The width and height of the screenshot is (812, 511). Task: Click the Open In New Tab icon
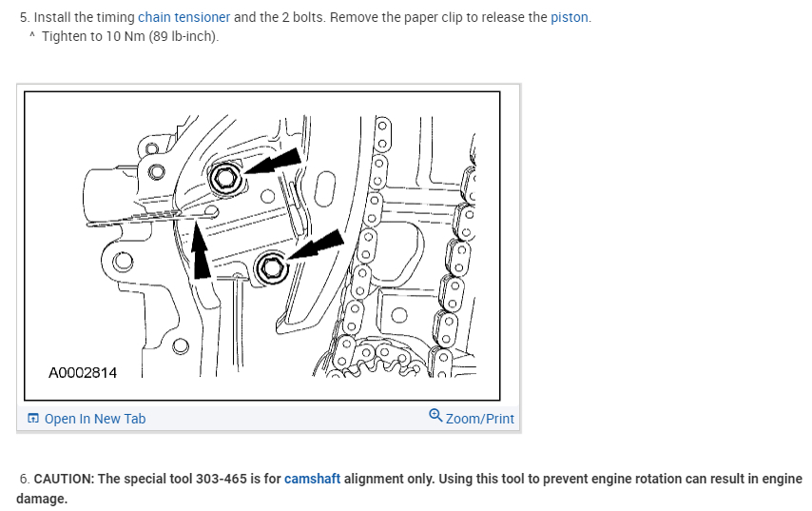33,419
